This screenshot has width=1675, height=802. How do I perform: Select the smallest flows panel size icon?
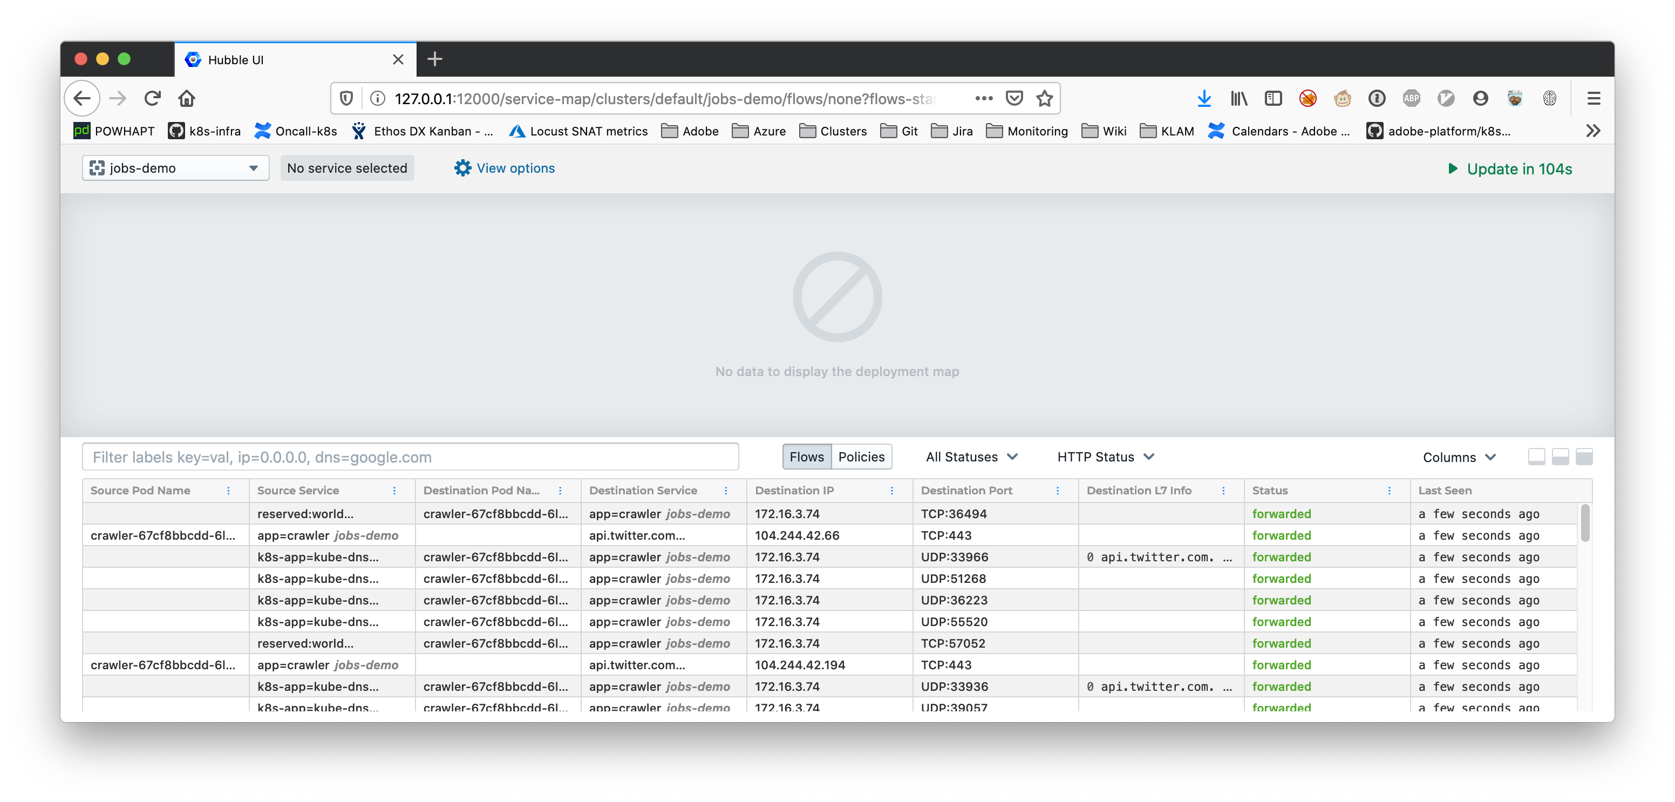click(x=1537, y=457)
